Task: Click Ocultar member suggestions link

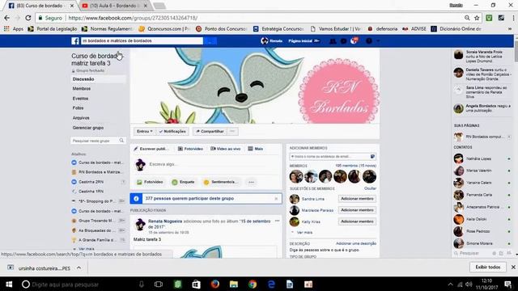Action: [370, 188]
